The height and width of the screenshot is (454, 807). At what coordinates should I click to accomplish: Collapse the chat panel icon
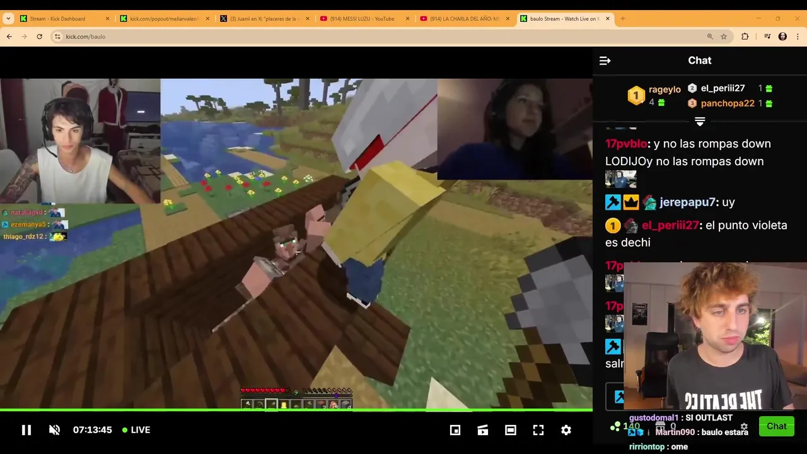605,61
